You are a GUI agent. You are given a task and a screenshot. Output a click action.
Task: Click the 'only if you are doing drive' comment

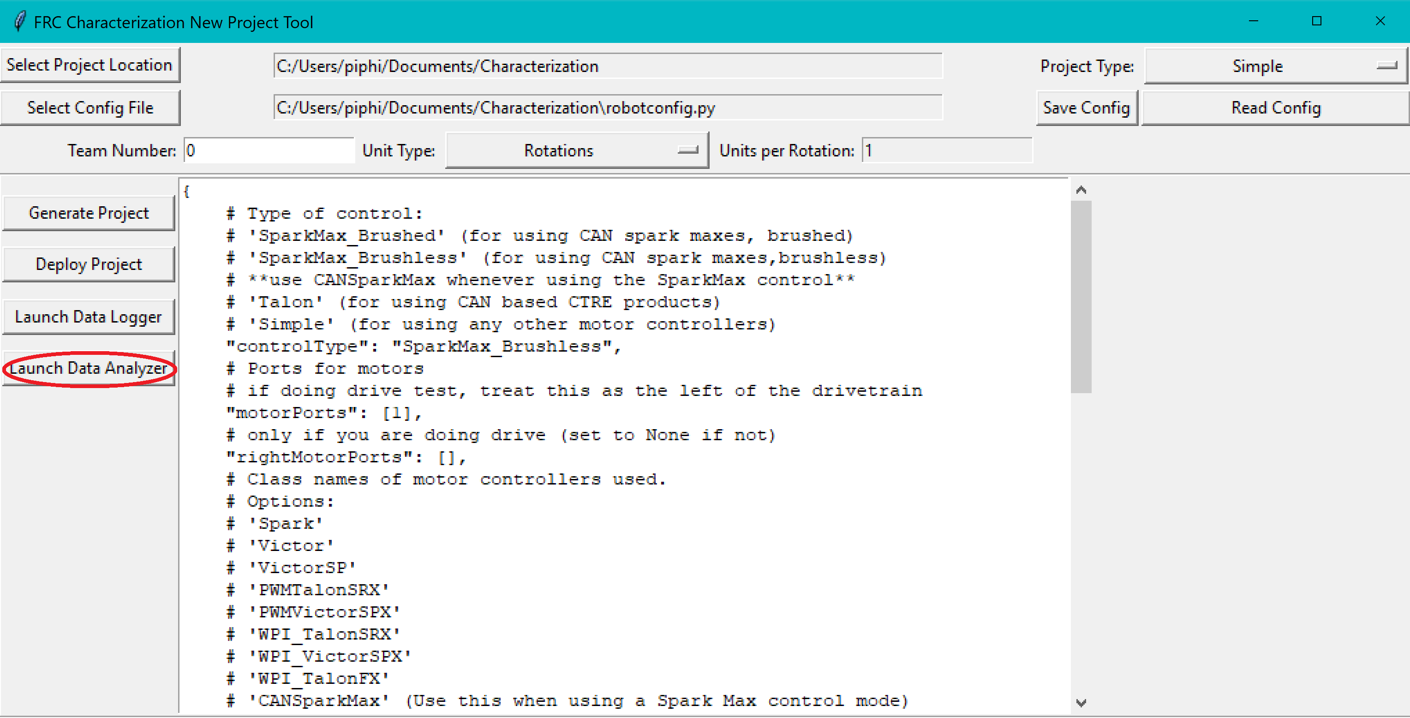[502, 435]
